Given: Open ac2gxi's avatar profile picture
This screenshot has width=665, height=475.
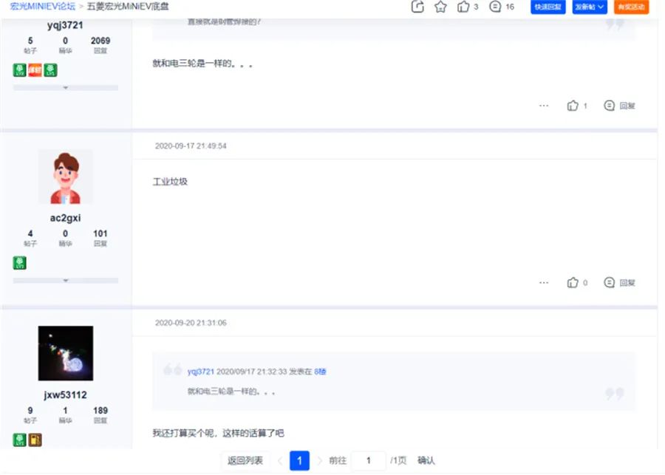Looking at the screenshot, I should (x=65, y=177).
